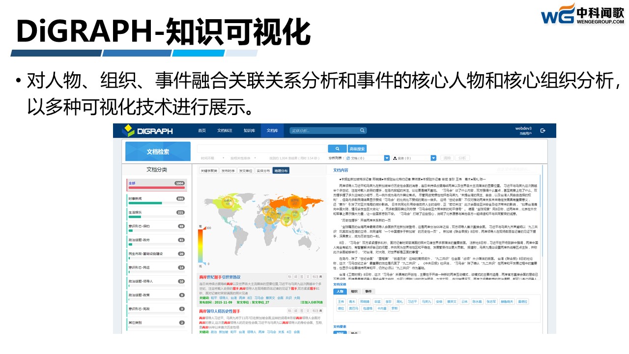The image size is (629, 354).
Task: Click the map heat legend color bar
Action: coord(201,245)
